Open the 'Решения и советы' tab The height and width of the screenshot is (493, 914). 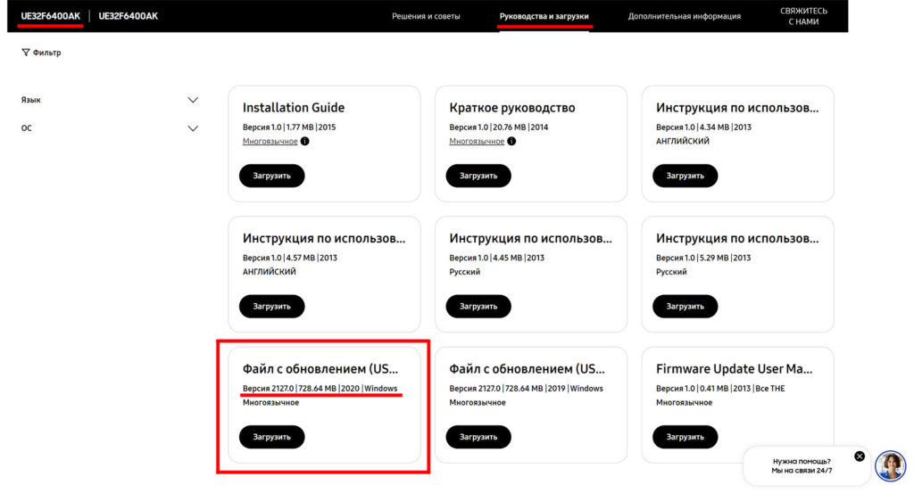[x=426, y=16]
